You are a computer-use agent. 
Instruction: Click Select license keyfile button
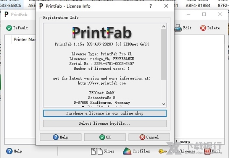[105, 124]
